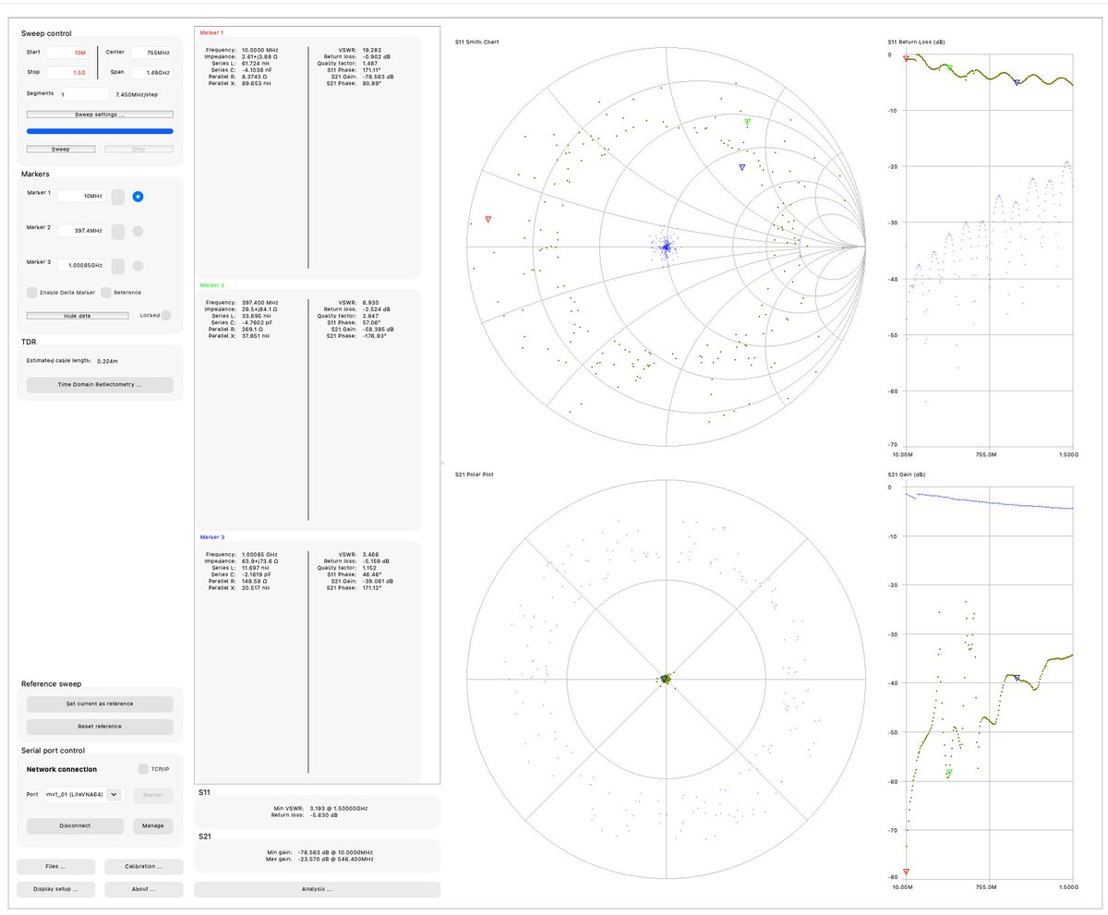Click the Marker 3 frequency value 1.00085 GHz
The width and height of the screenshot is (1108, 915).
click(x=260, y=555)
